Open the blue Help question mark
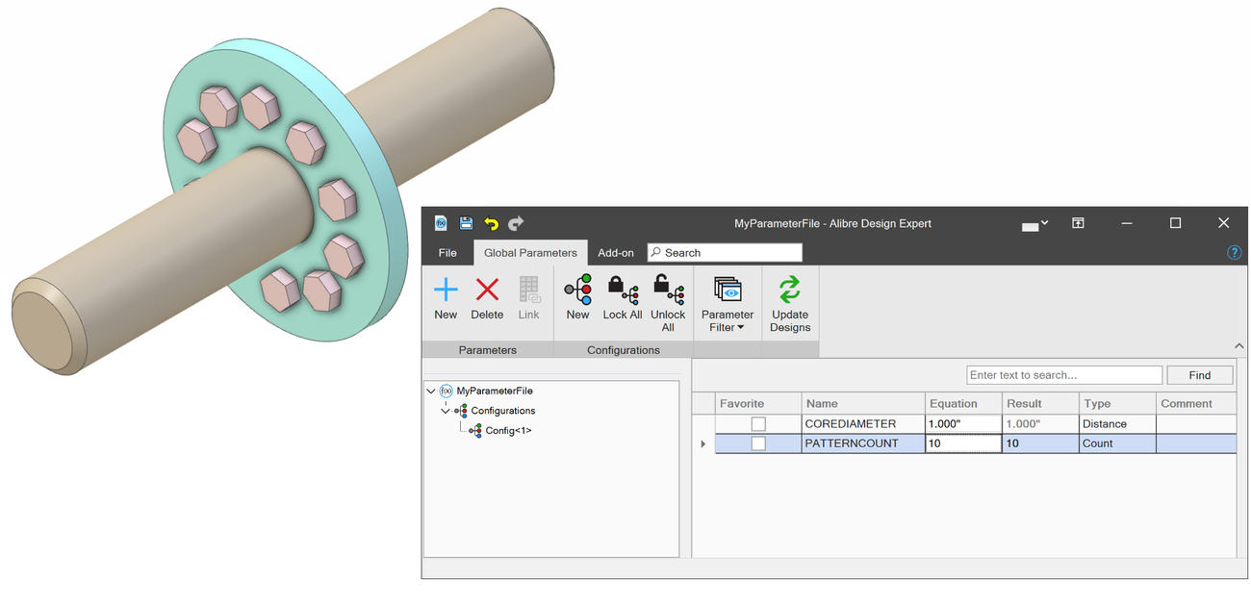 coord(1234,253)
